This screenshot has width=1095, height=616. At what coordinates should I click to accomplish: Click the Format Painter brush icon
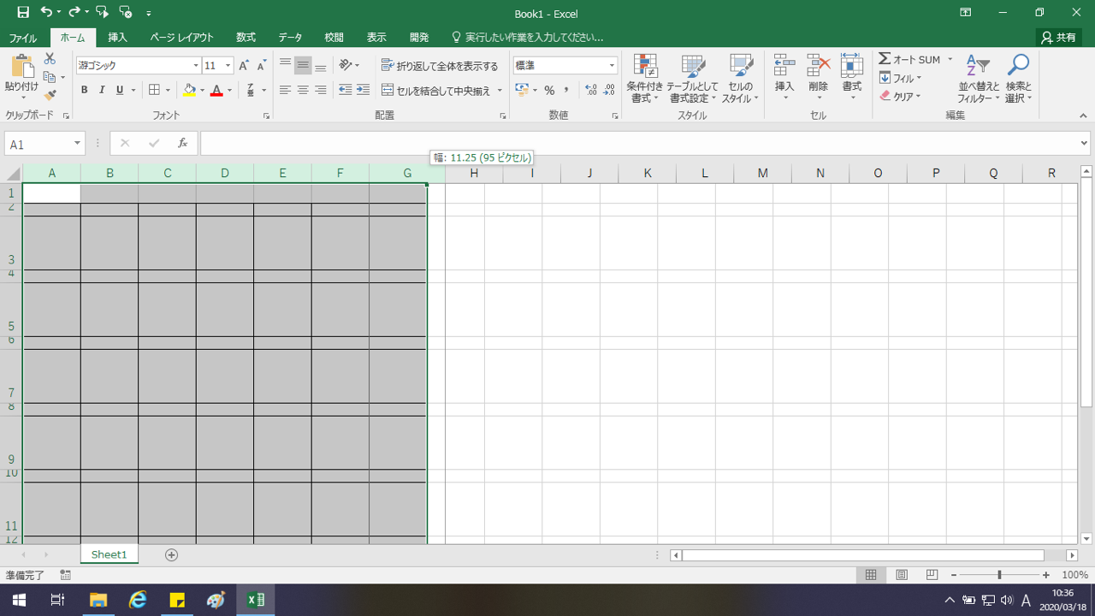[x=50, y=95]
